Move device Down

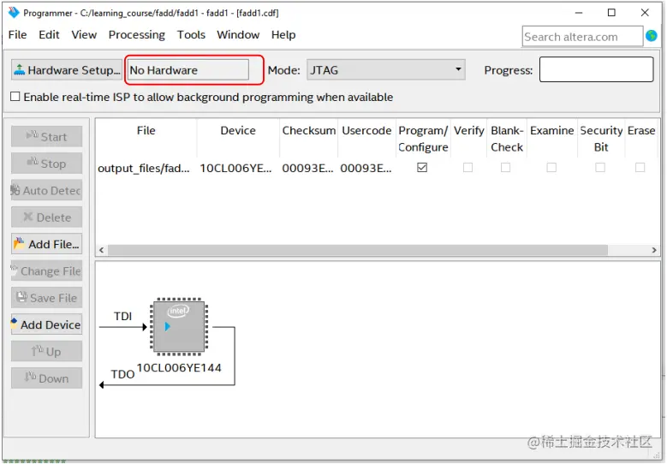click(47, 378)
